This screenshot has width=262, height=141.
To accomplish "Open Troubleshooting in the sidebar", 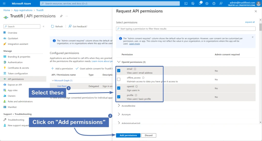I will click(16, 120).
